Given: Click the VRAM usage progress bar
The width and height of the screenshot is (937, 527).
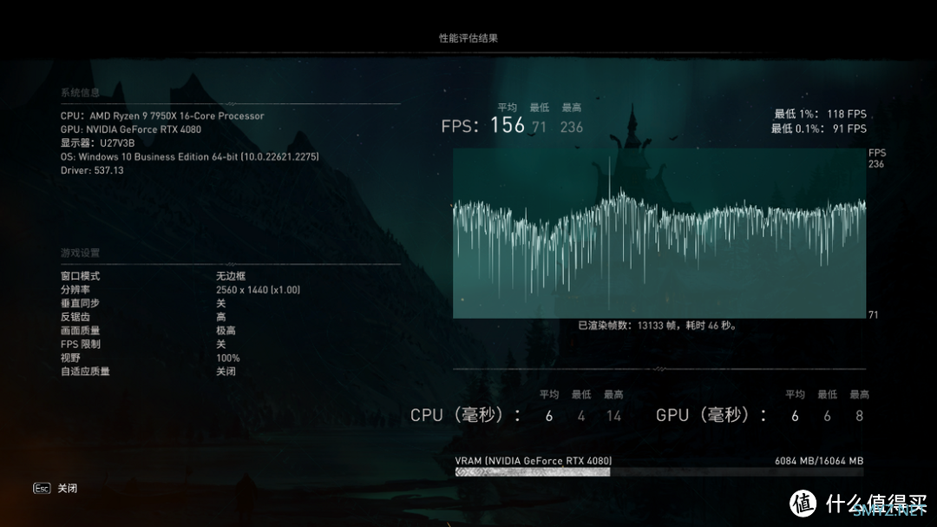Looking at the screenshot, I should point(659,472).
